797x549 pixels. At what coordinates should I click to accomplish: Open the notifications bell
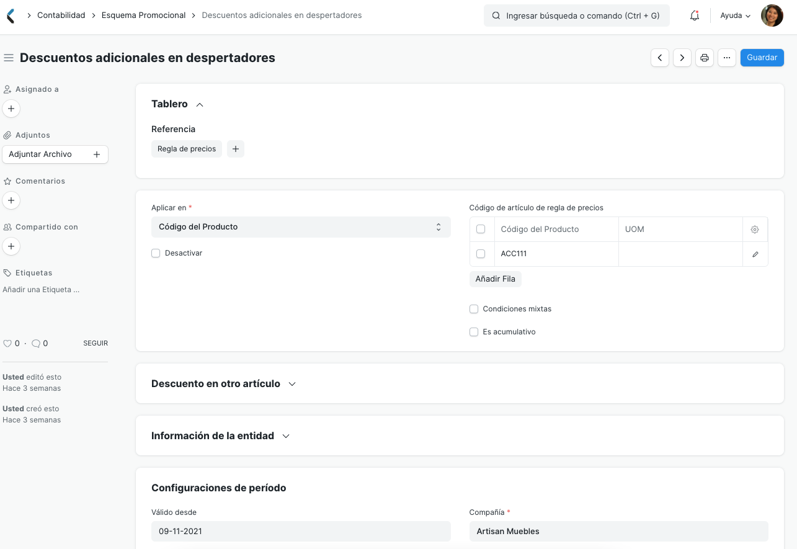(695, 16)
